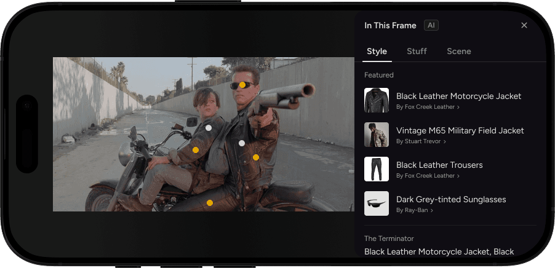Switch to the Style tab
The height and width of the screenshot is (268, 555).
[377, 51]
